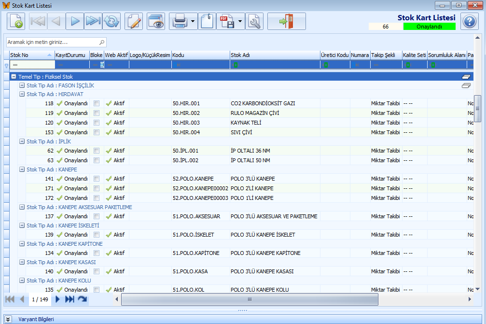Viewport: 486px width, 324px height.
Task: Sort by the Stok Adı column header
Action: click(x=275, y=55)
